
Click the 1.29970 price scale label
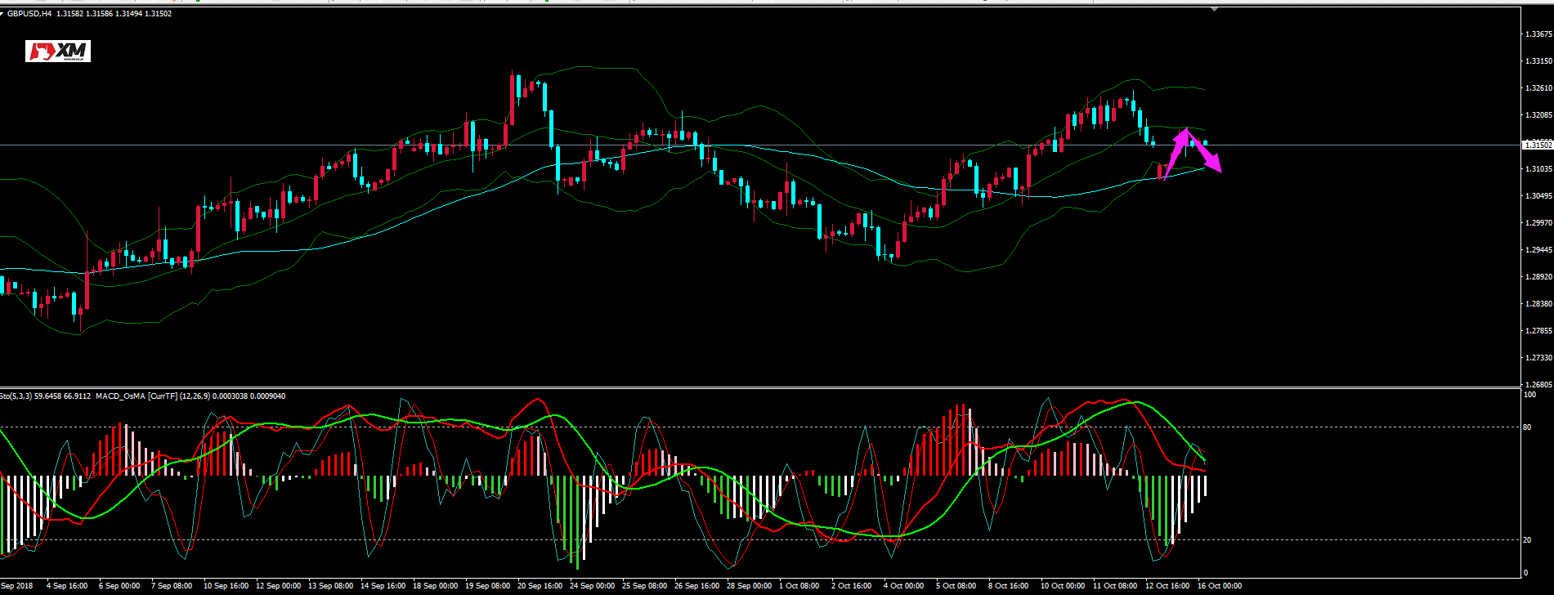tap(1539, 223)
